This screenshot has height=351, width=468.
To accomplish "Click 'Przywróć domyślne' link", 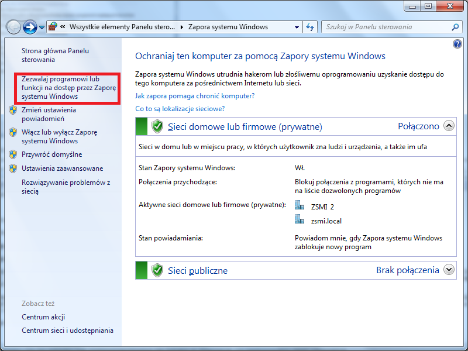I will [x=51, y=154].
